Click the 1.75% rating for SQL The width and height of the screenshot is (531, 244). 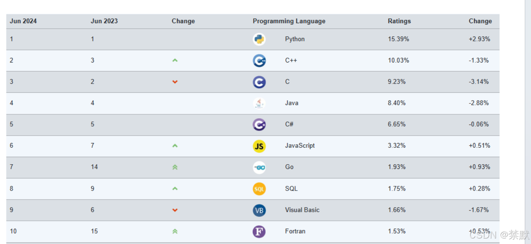[x=397, y=189]
